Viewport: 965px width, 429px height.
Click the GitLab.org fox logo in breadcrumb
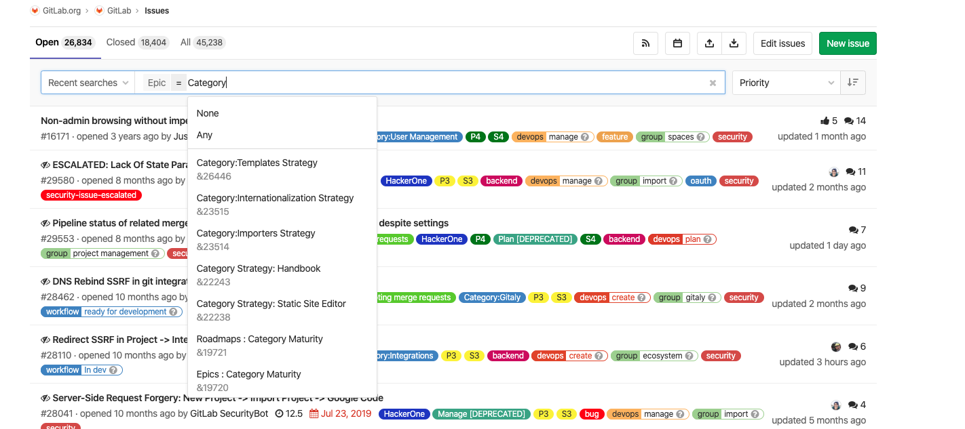35,10
